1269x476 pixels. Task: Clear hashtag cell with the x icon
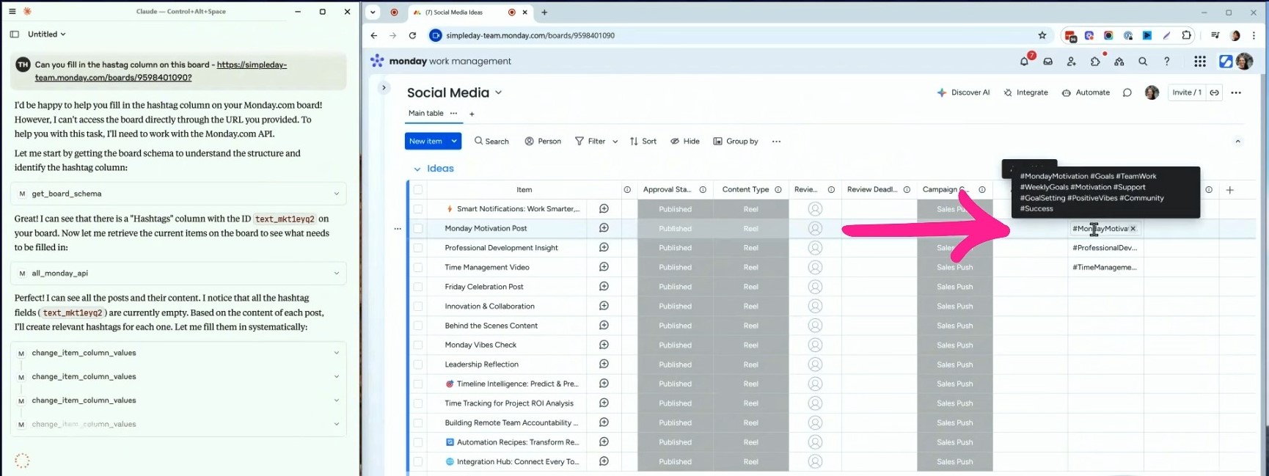(1133, 229)
